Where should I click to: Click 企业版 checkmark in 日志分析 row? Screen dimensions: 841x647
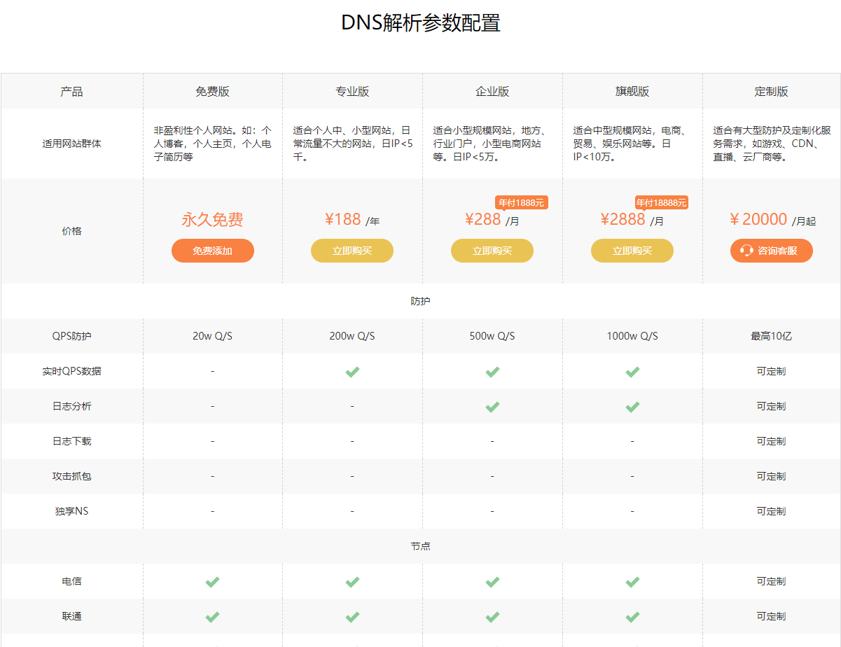492,407
